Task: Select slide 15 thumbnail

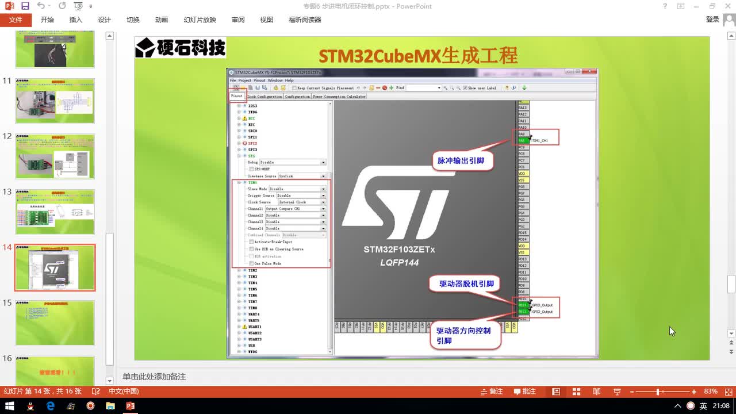Action: point(55,323)
